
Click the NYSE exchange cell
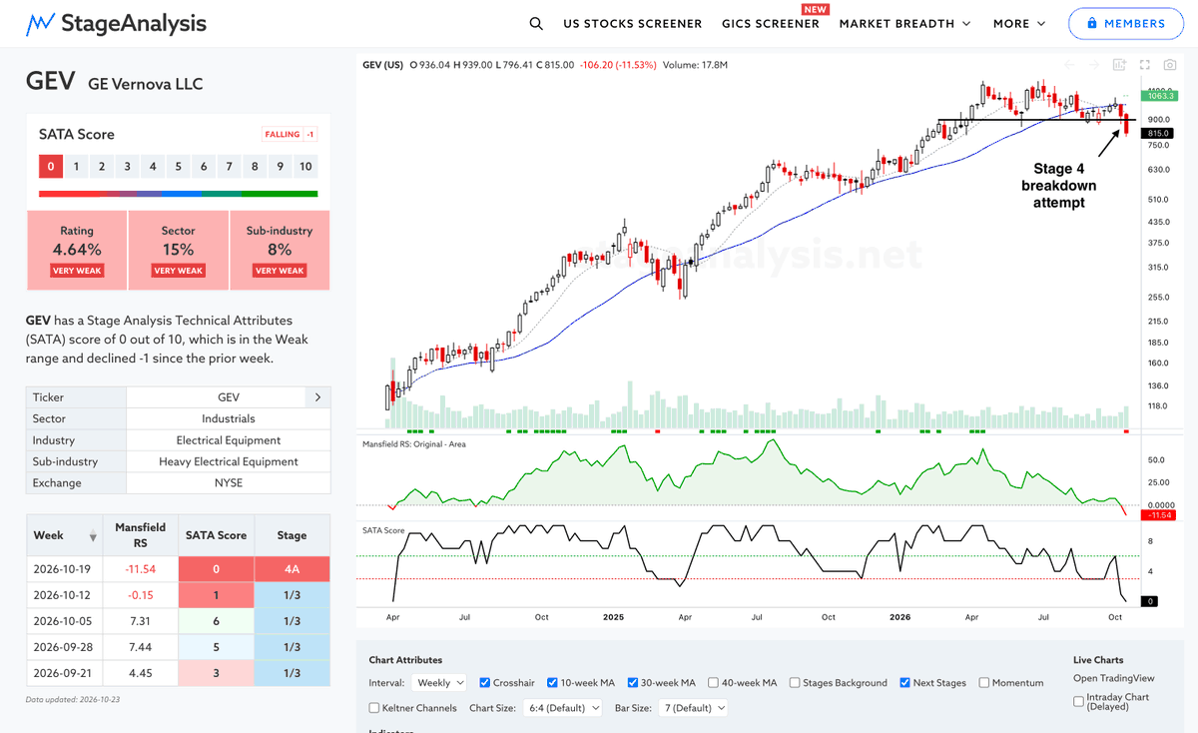[x=229, y=482]
